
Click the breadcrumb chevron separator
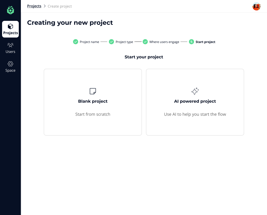tap(45, 6)
